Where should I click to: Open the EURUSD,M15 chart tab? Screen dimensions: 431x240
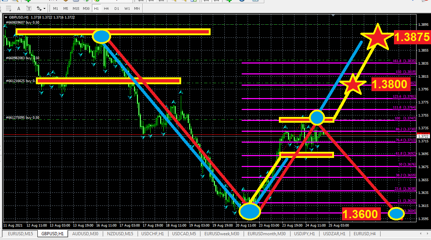(x=20, y=233)
